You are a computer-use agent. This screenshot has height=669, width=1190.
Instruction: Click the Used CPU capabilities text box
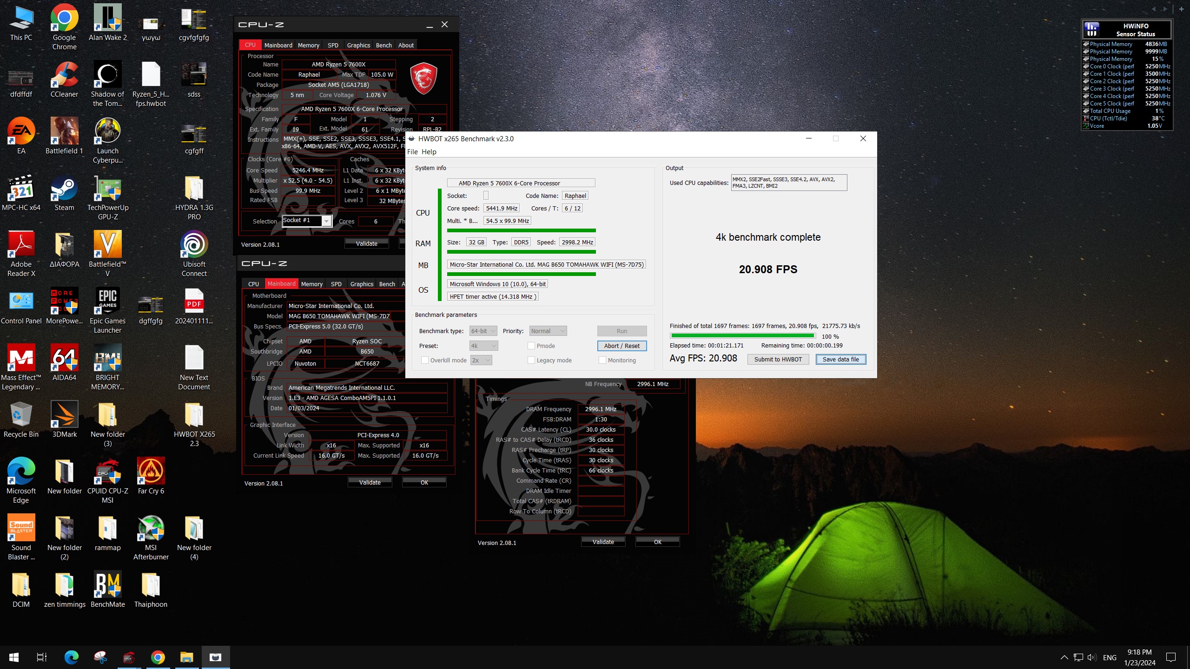789,183
